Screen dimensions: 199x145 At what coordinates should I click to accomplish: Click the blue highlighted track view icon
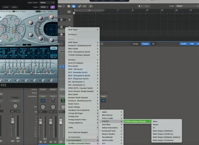(73, 6)
